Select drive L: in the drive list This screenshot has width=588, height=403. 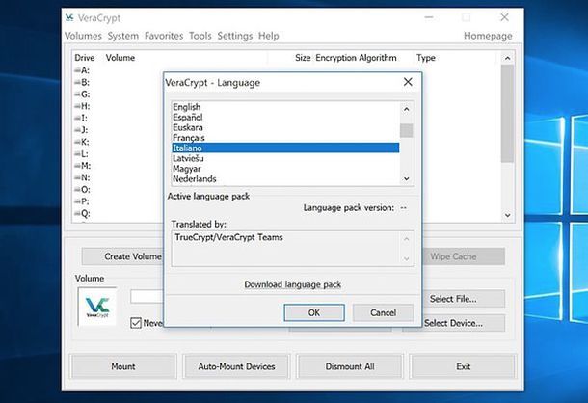point(81,154)
